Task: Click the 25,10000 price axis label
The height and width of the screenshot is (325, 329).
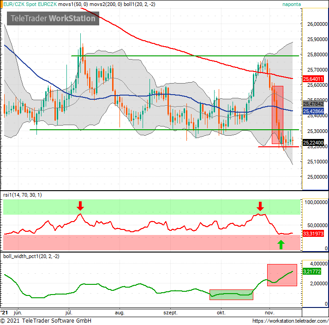Action: [x=317, y=162]
